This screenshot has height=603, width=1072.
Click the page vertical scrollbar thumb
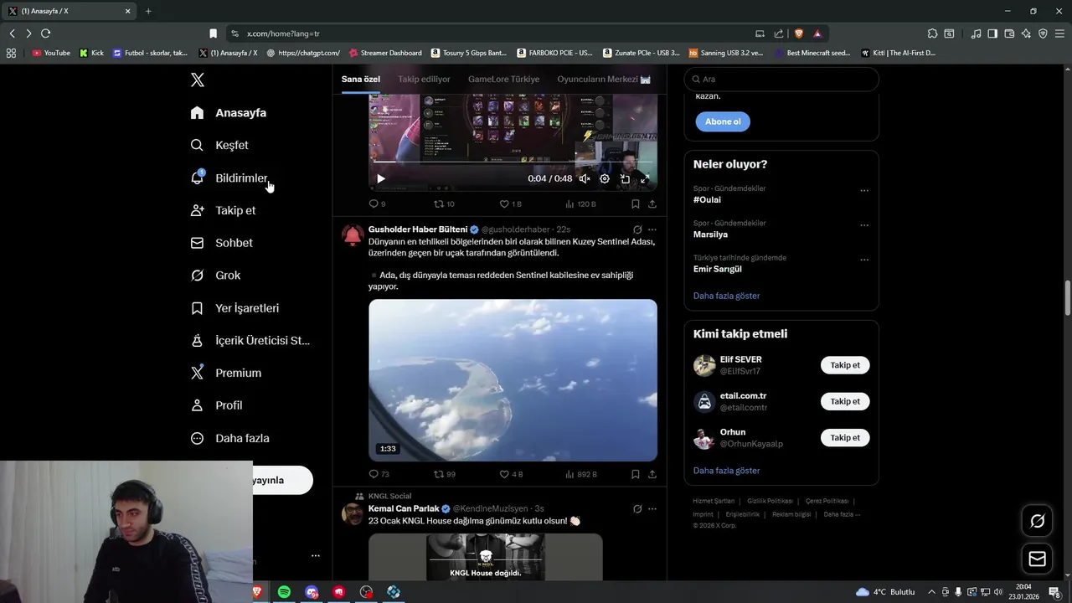[x=1068, y=299]
